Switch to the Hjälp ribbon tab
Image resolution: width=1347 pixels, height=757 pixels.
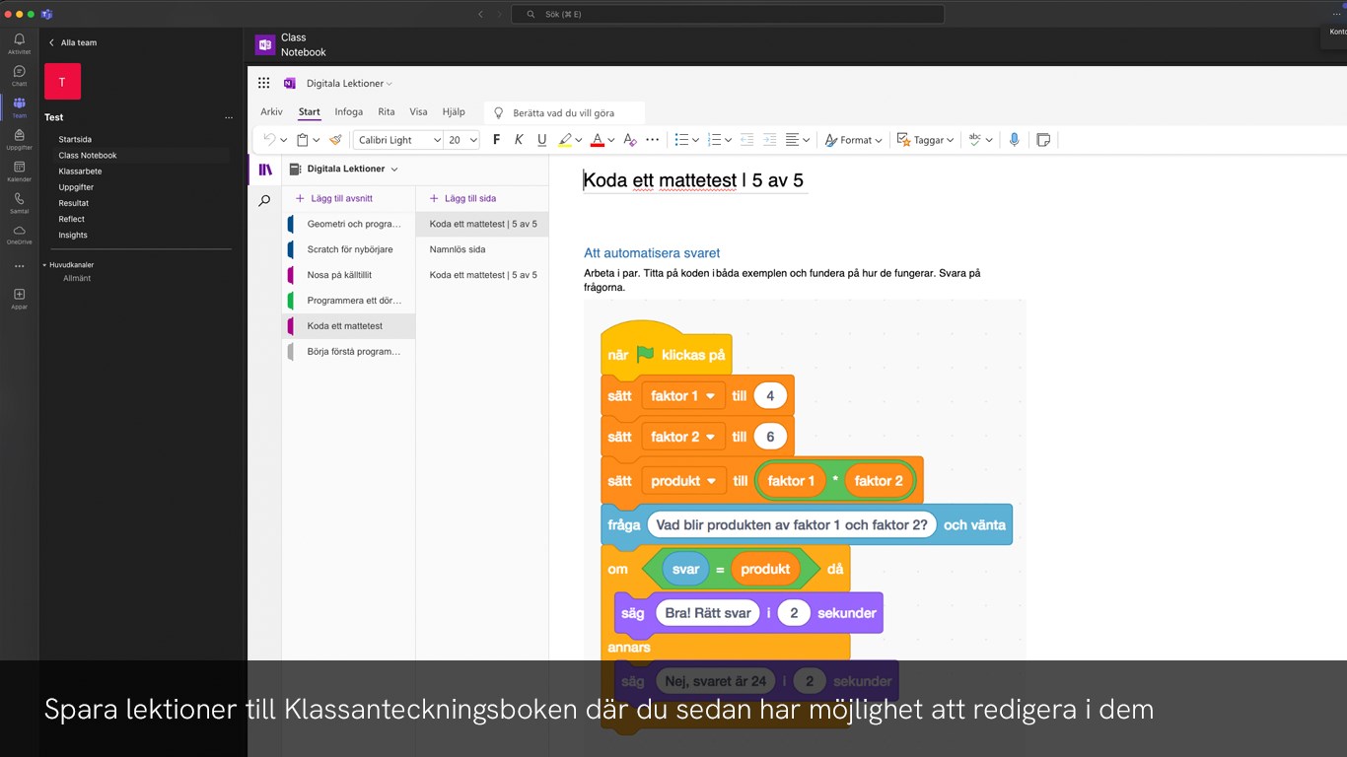(x=454, y=112)
